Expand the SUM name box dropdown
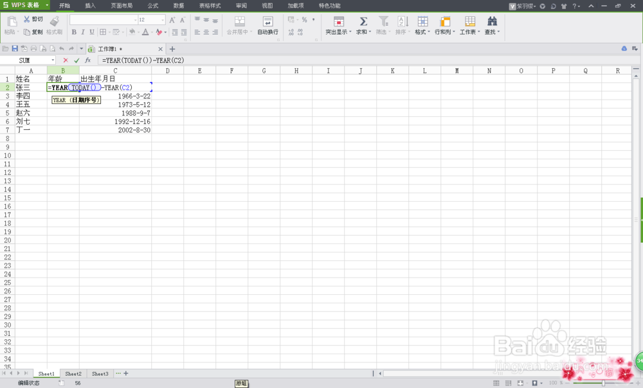The image size is (643, 388). click(x=53, y=60)
